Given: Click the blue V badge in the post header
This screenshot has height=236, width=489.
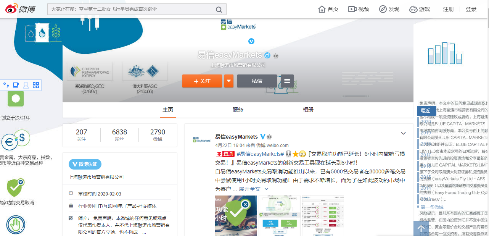Looking at the screenshot, I should tap(262, 137).
